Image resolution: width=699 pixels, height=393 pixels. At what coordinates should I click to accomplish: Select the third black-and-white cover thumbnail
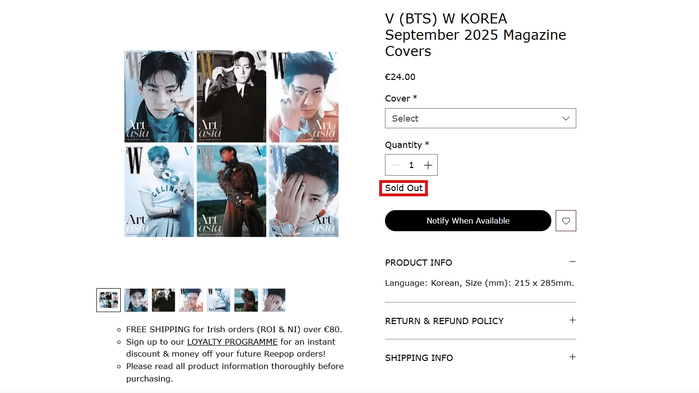[163, 300]
